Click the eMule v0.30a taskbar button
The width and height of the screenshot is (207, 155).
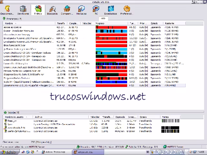point(88,152)
